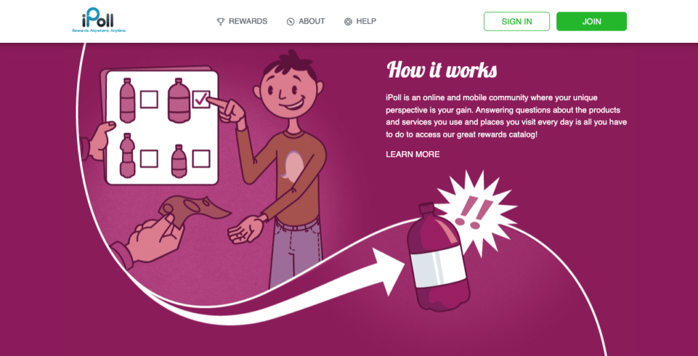
Task: Click the SIGN IN button
Action: 517,21
